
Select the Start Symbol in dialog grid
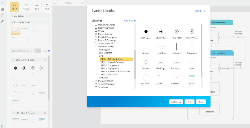click(x=146, y=31)
